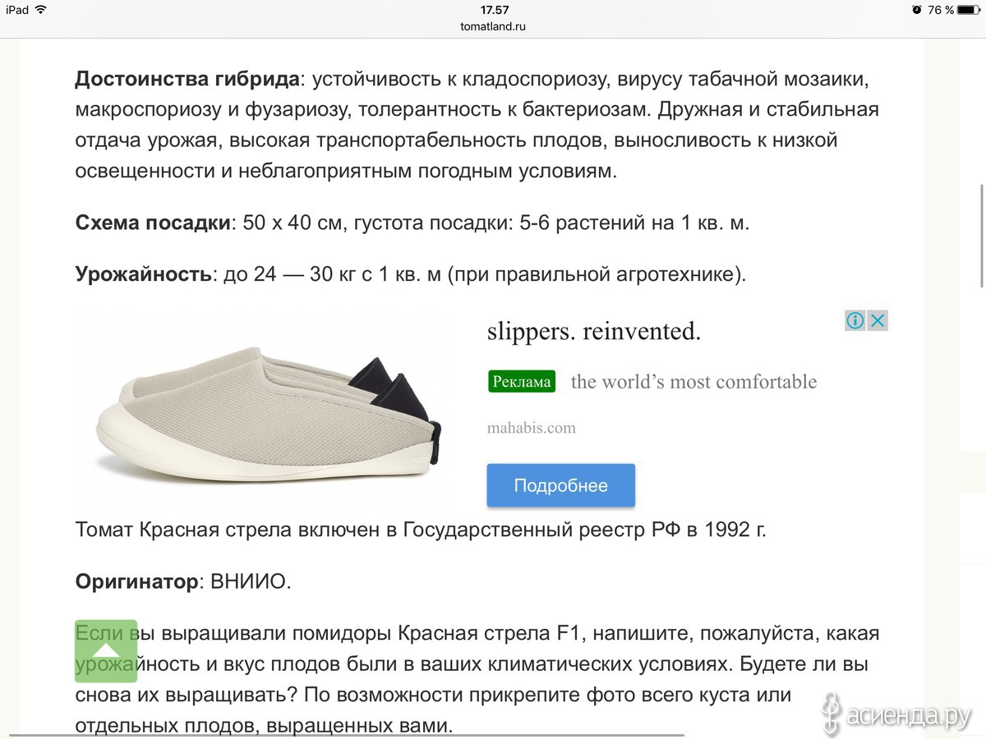Image resolution: width=986 pixels, height=739 pixels.
Task: Click the ad info icon
Action: tap(855, 320)
